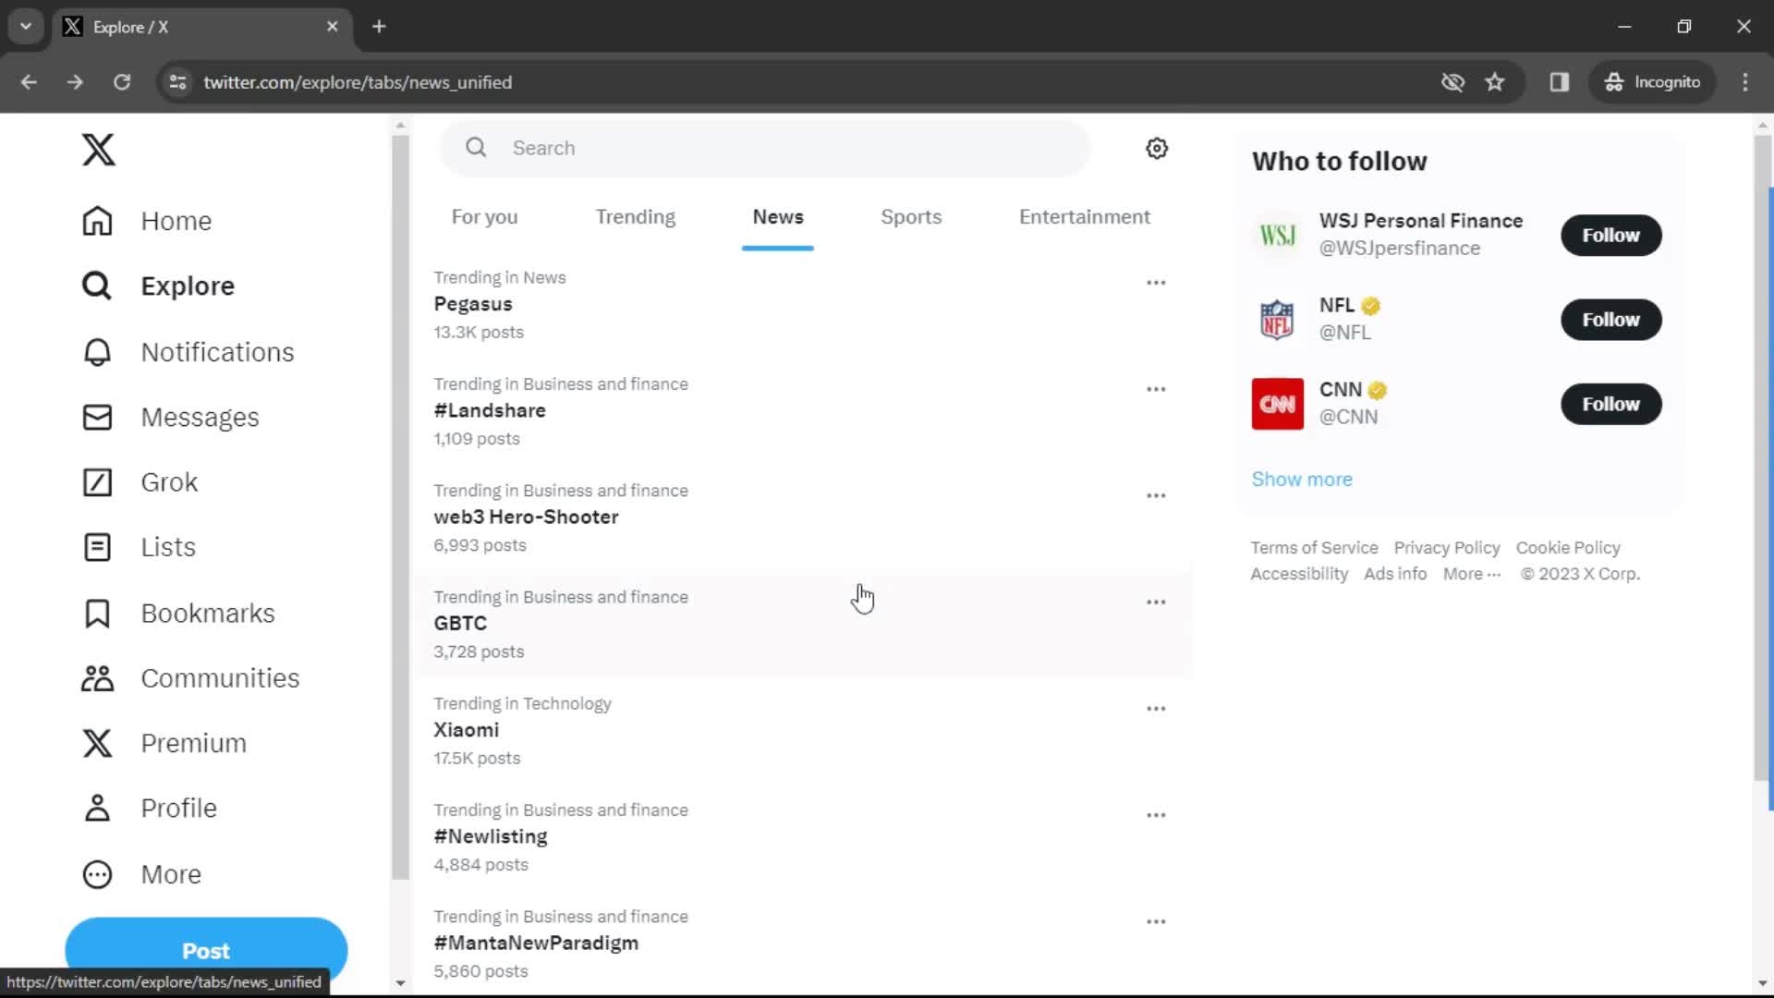Screen dimensions: 1774x998
Task: Open Terms of Service link
Action: click(x=1314, y=548)
